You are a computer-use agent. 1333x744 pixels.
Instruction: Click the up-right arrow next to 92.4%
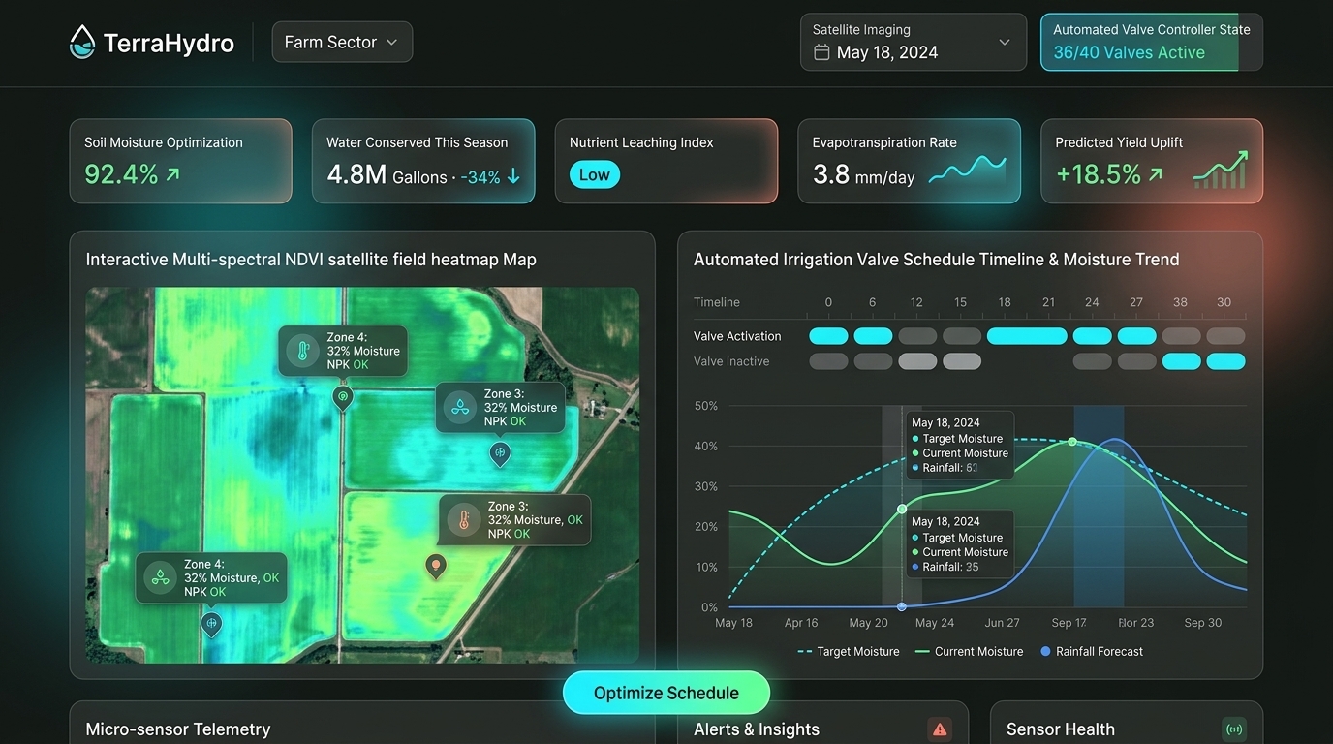pos(172,174)
